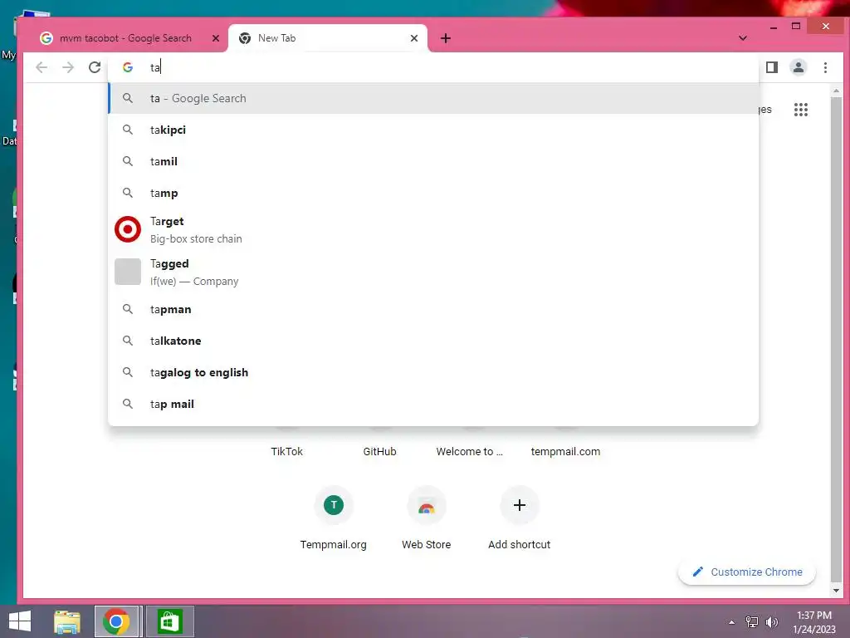This screenshot has height=638, width=850.
Task: Open the Web Store shortcut icon
Action: pyautogui.click(x=426, y=505)
